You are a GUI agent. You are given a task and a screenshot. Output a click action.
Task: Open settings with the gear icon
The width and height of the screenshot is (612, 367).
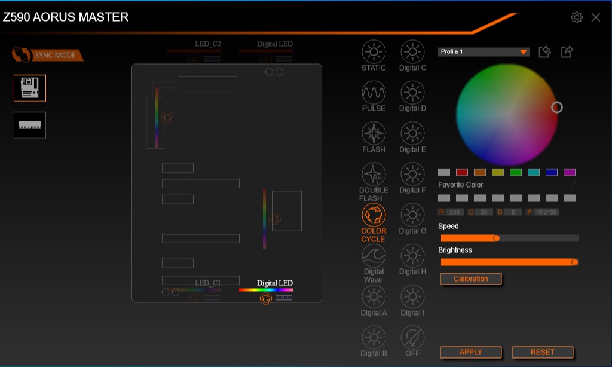pos(577,17)
